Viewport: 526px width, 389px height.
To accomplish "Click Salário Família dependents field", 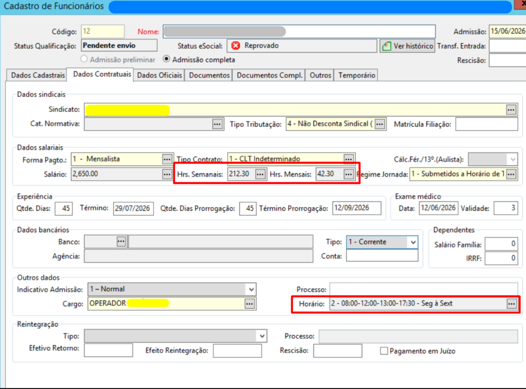I will coord(501,244).
